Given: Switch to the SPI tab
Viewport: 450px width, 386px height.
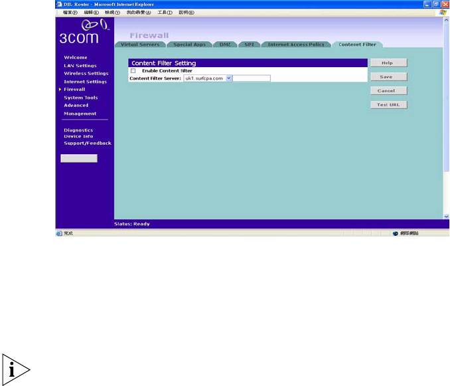Looking at the screenshot, I should 249,45.
